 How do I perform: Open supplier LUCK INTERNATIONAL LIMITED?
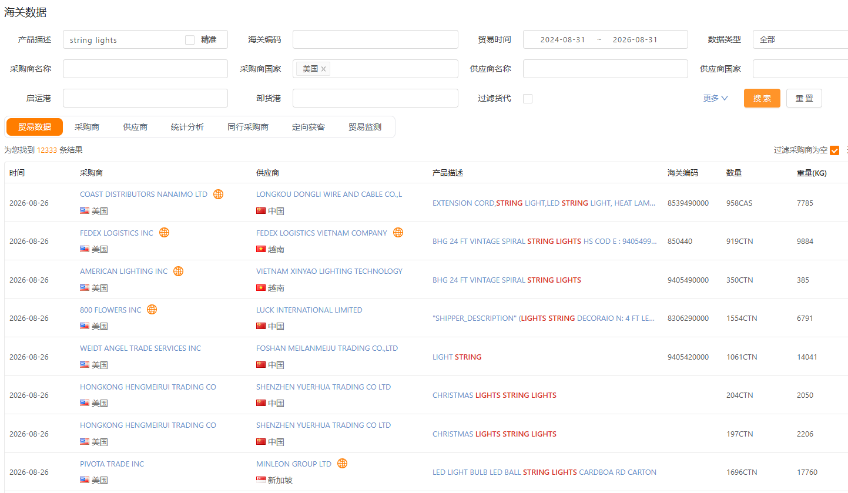tap(309, 310)
